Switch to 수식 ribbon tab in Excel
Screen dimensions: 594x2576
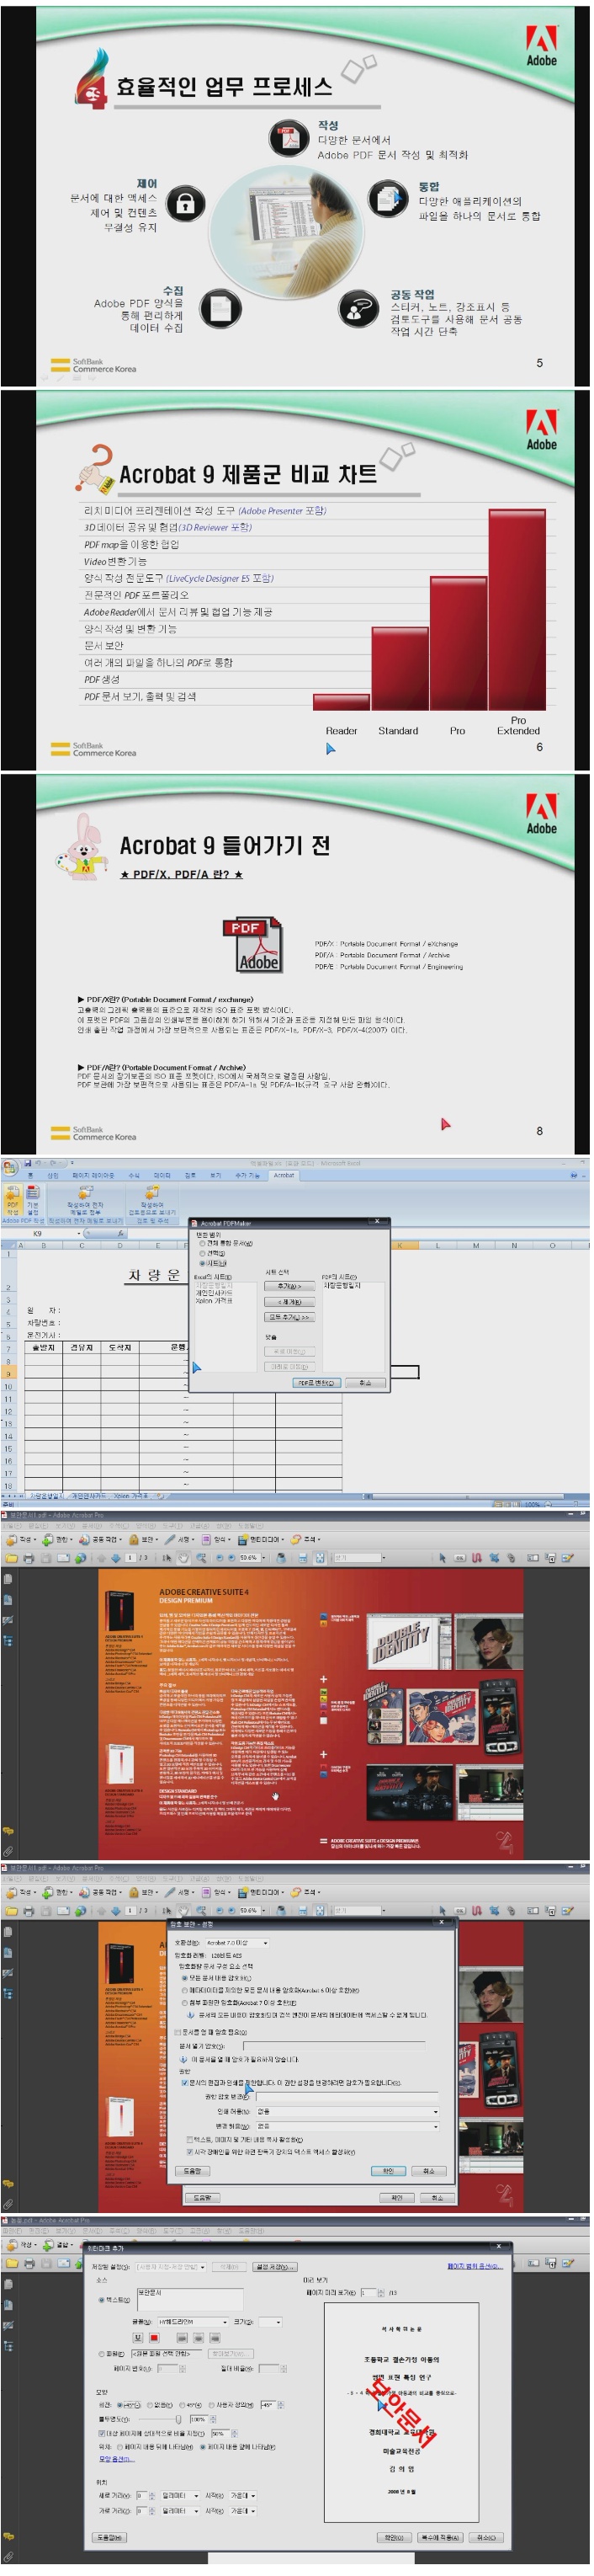point(133,1176)
